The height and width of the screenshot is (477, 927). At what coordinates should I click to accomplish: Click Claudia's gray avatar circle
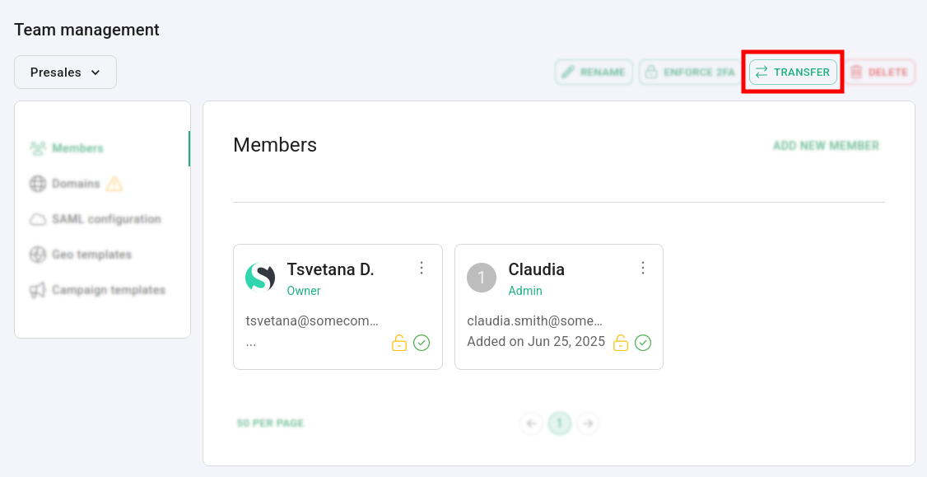point(482,278)
